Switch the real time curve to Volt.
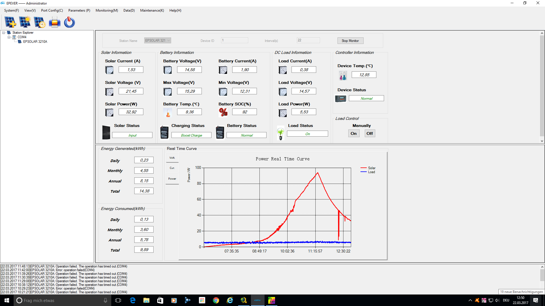The width and height of the screenshot is (545, 306). pyautogui.click(x=172, y=158)
